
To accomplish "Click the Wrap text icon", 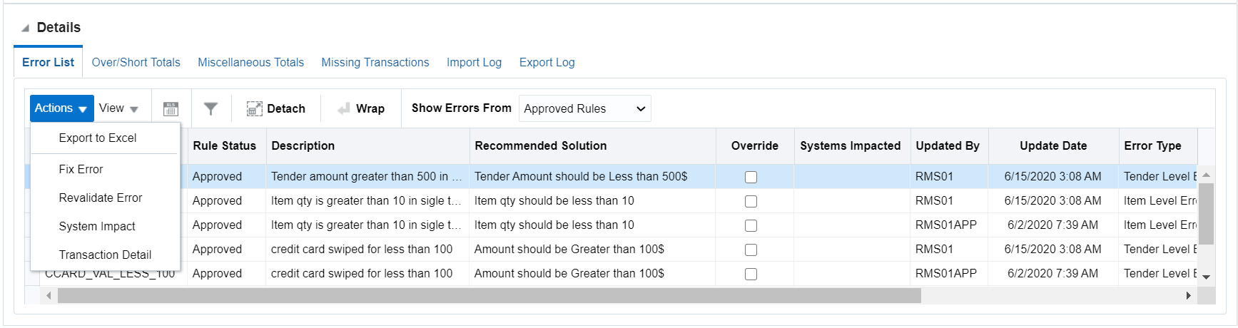I will coord(344,108).
